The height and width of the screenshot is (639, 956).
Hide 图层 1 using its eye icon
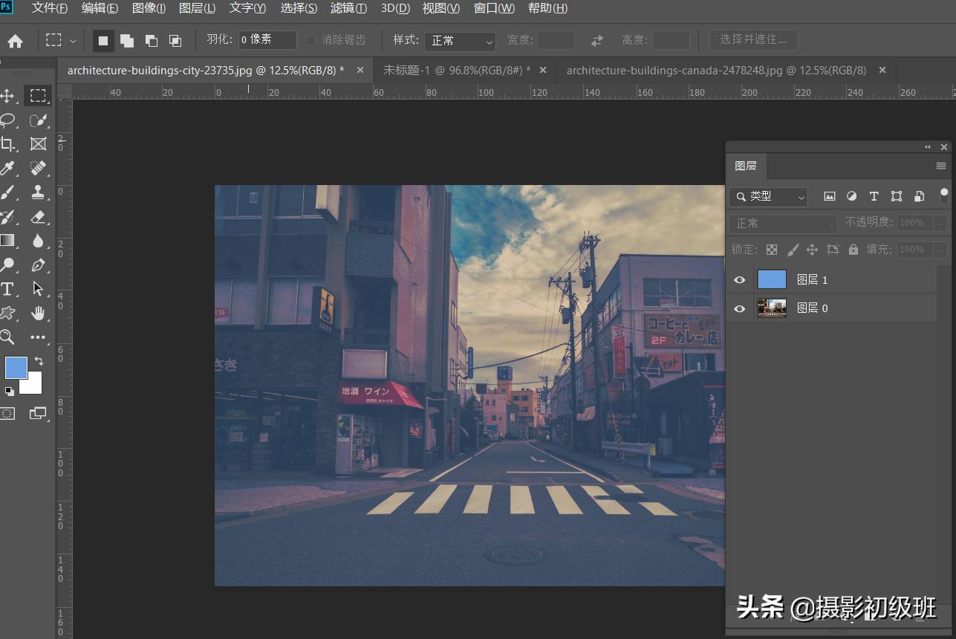tap(739, 280)
